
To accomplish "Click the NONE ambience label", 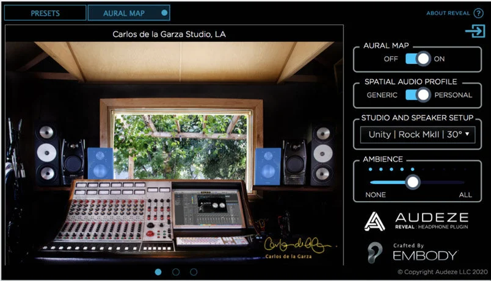I will (376, 194).
